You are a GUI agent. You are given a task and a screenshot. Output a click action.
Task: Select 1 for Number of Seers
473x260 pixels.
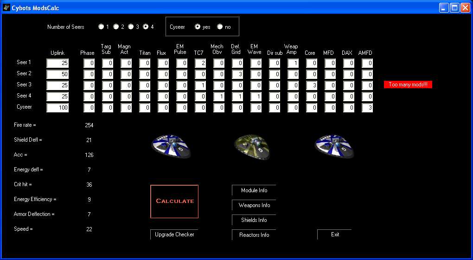pos(101,27)
